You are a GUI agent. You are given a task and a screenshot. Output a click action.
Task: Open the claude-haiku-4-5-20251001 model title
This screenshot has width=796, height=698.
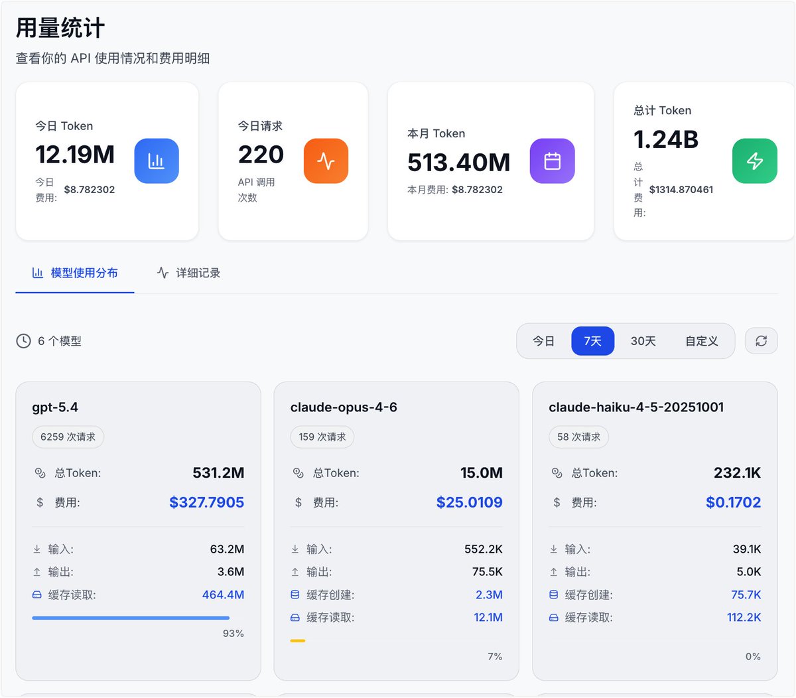[636, 407]
